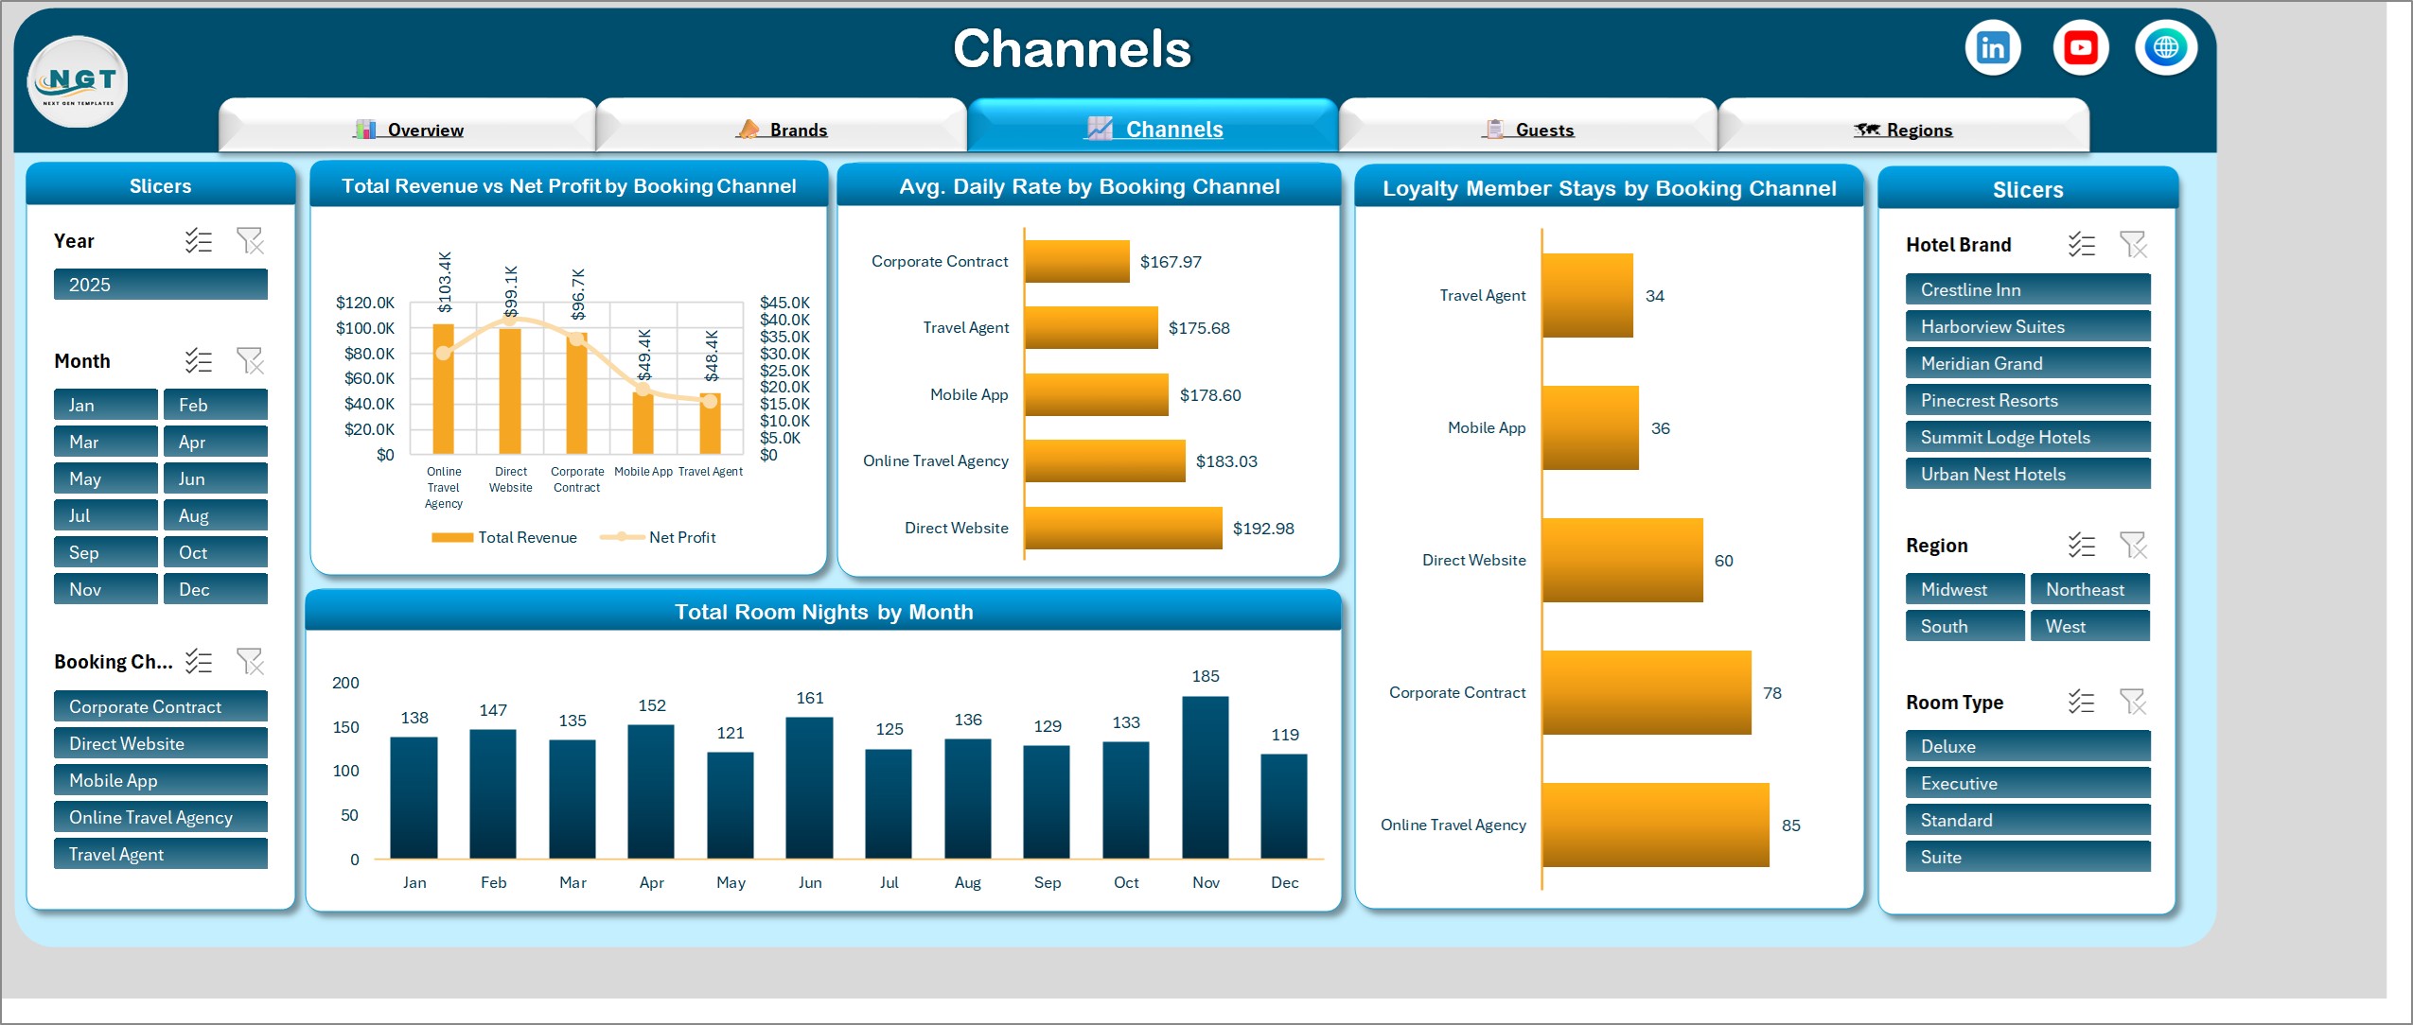Filter by Dec month
The width and height of the screenshot is (2413, 1025).
tap(216, 589)
